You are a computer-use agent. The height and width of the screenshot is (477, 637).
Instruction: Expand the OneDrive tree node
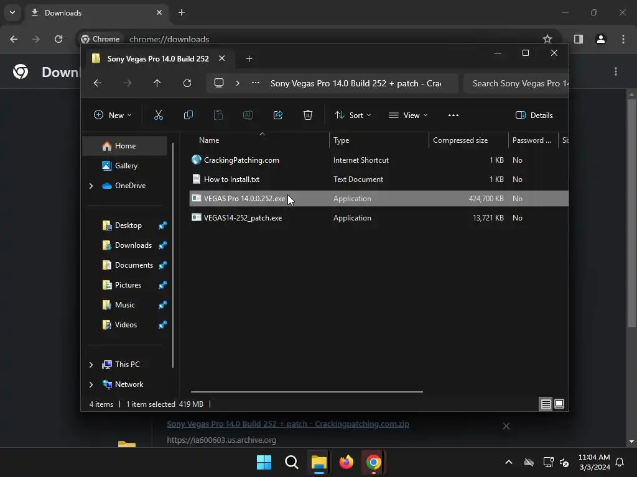point(91,186)
